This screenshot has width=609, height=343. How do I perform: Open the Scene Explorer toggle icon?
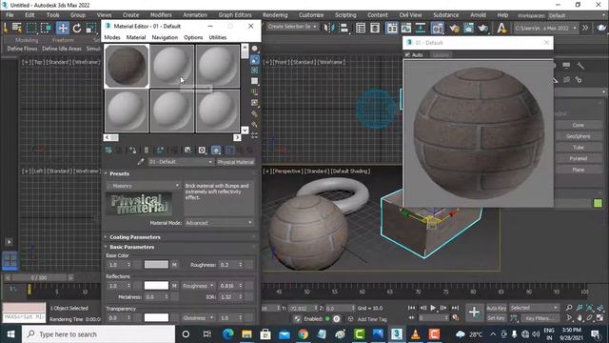[x=361, y=28]
